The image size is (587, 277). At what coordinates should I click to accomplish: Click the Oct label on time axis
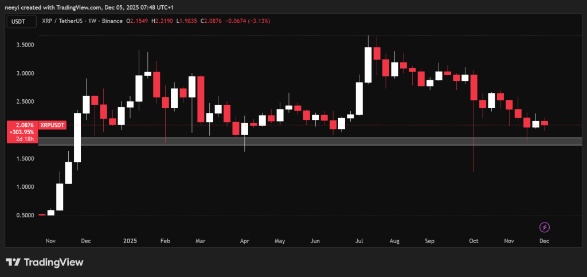(473, 241)
